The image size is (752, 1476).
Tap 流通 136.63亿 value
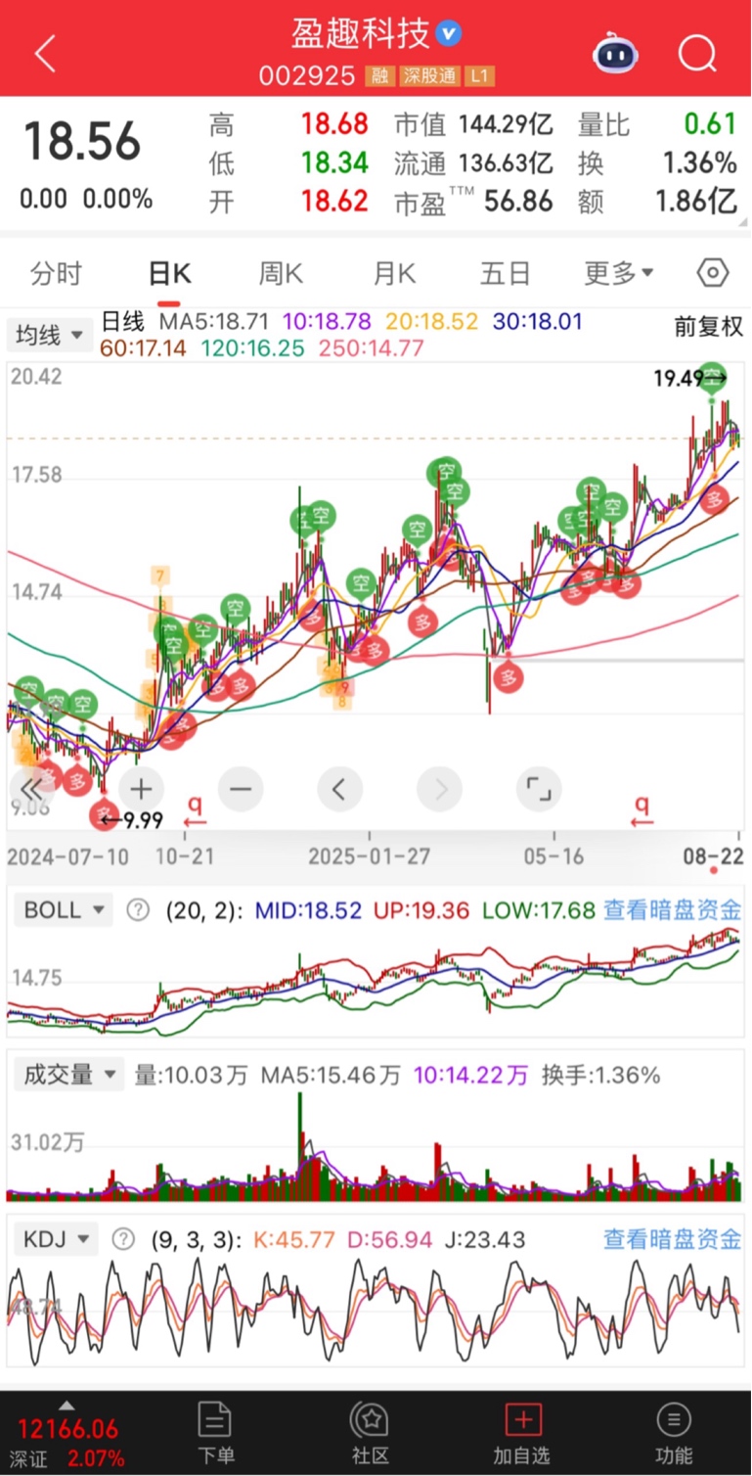(x=474, y=162)
